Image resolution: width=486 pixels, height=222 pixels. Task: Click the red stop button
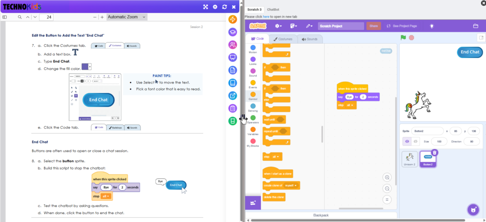pyautogui.click(x=411, y=38)
